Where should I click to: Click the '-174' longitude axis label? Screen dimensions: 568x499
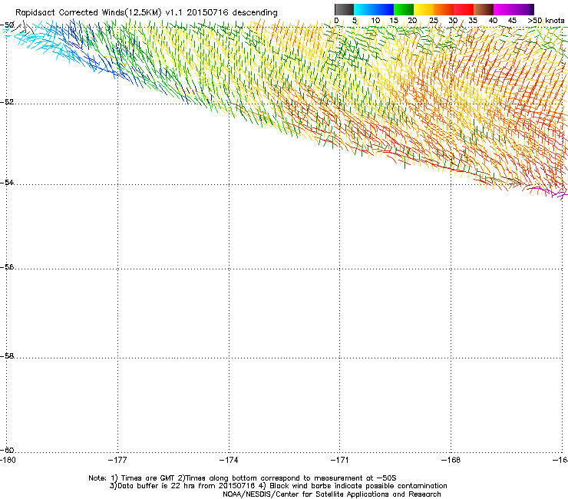pyautogui.click(x=229, y=460)
